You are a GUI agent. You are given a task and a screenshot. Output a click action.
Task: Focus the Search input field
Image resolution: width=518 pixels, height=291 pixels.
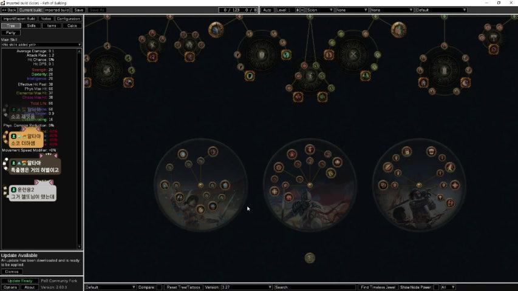tap(315, 287)
